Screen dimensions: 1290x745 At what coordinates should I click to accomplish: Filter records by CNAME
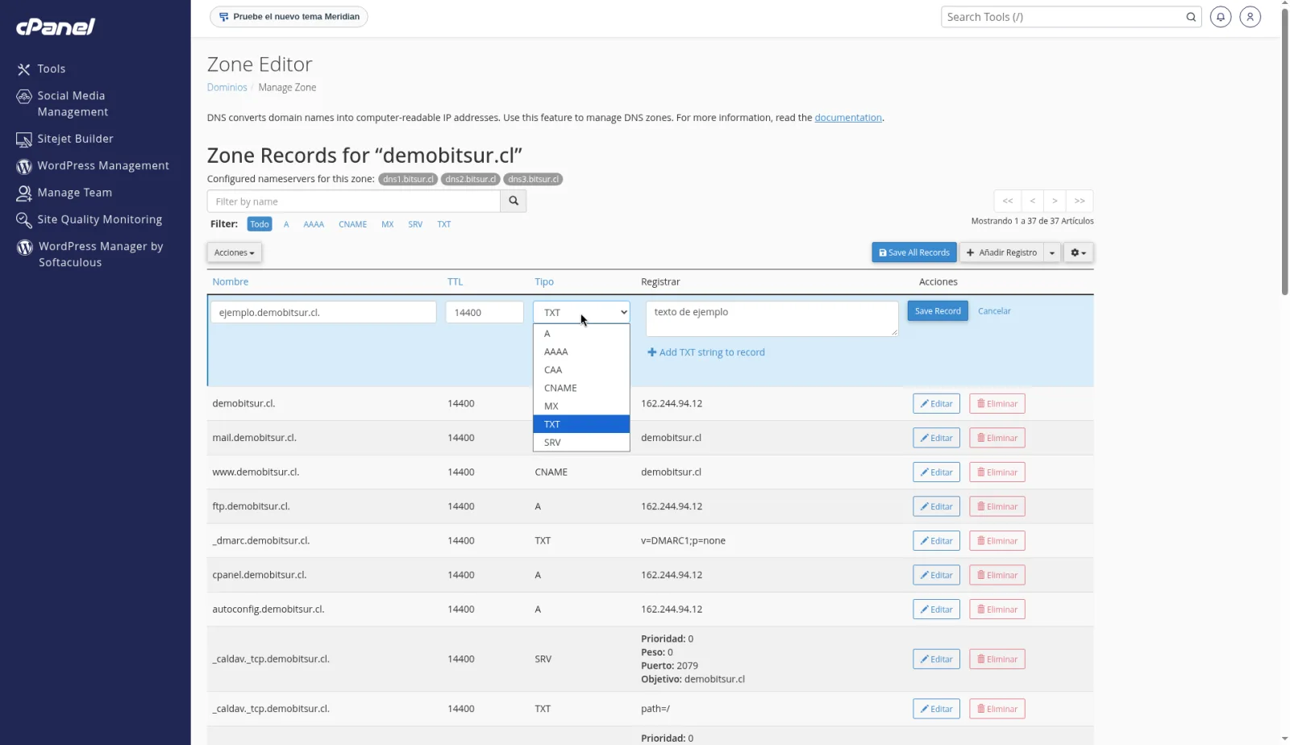(352, 224)
